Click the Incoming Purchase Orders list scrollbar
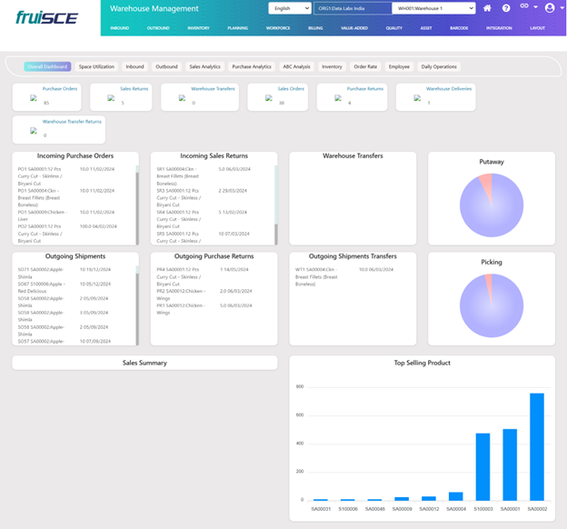567x529 pixels. [x=138, y=207]
